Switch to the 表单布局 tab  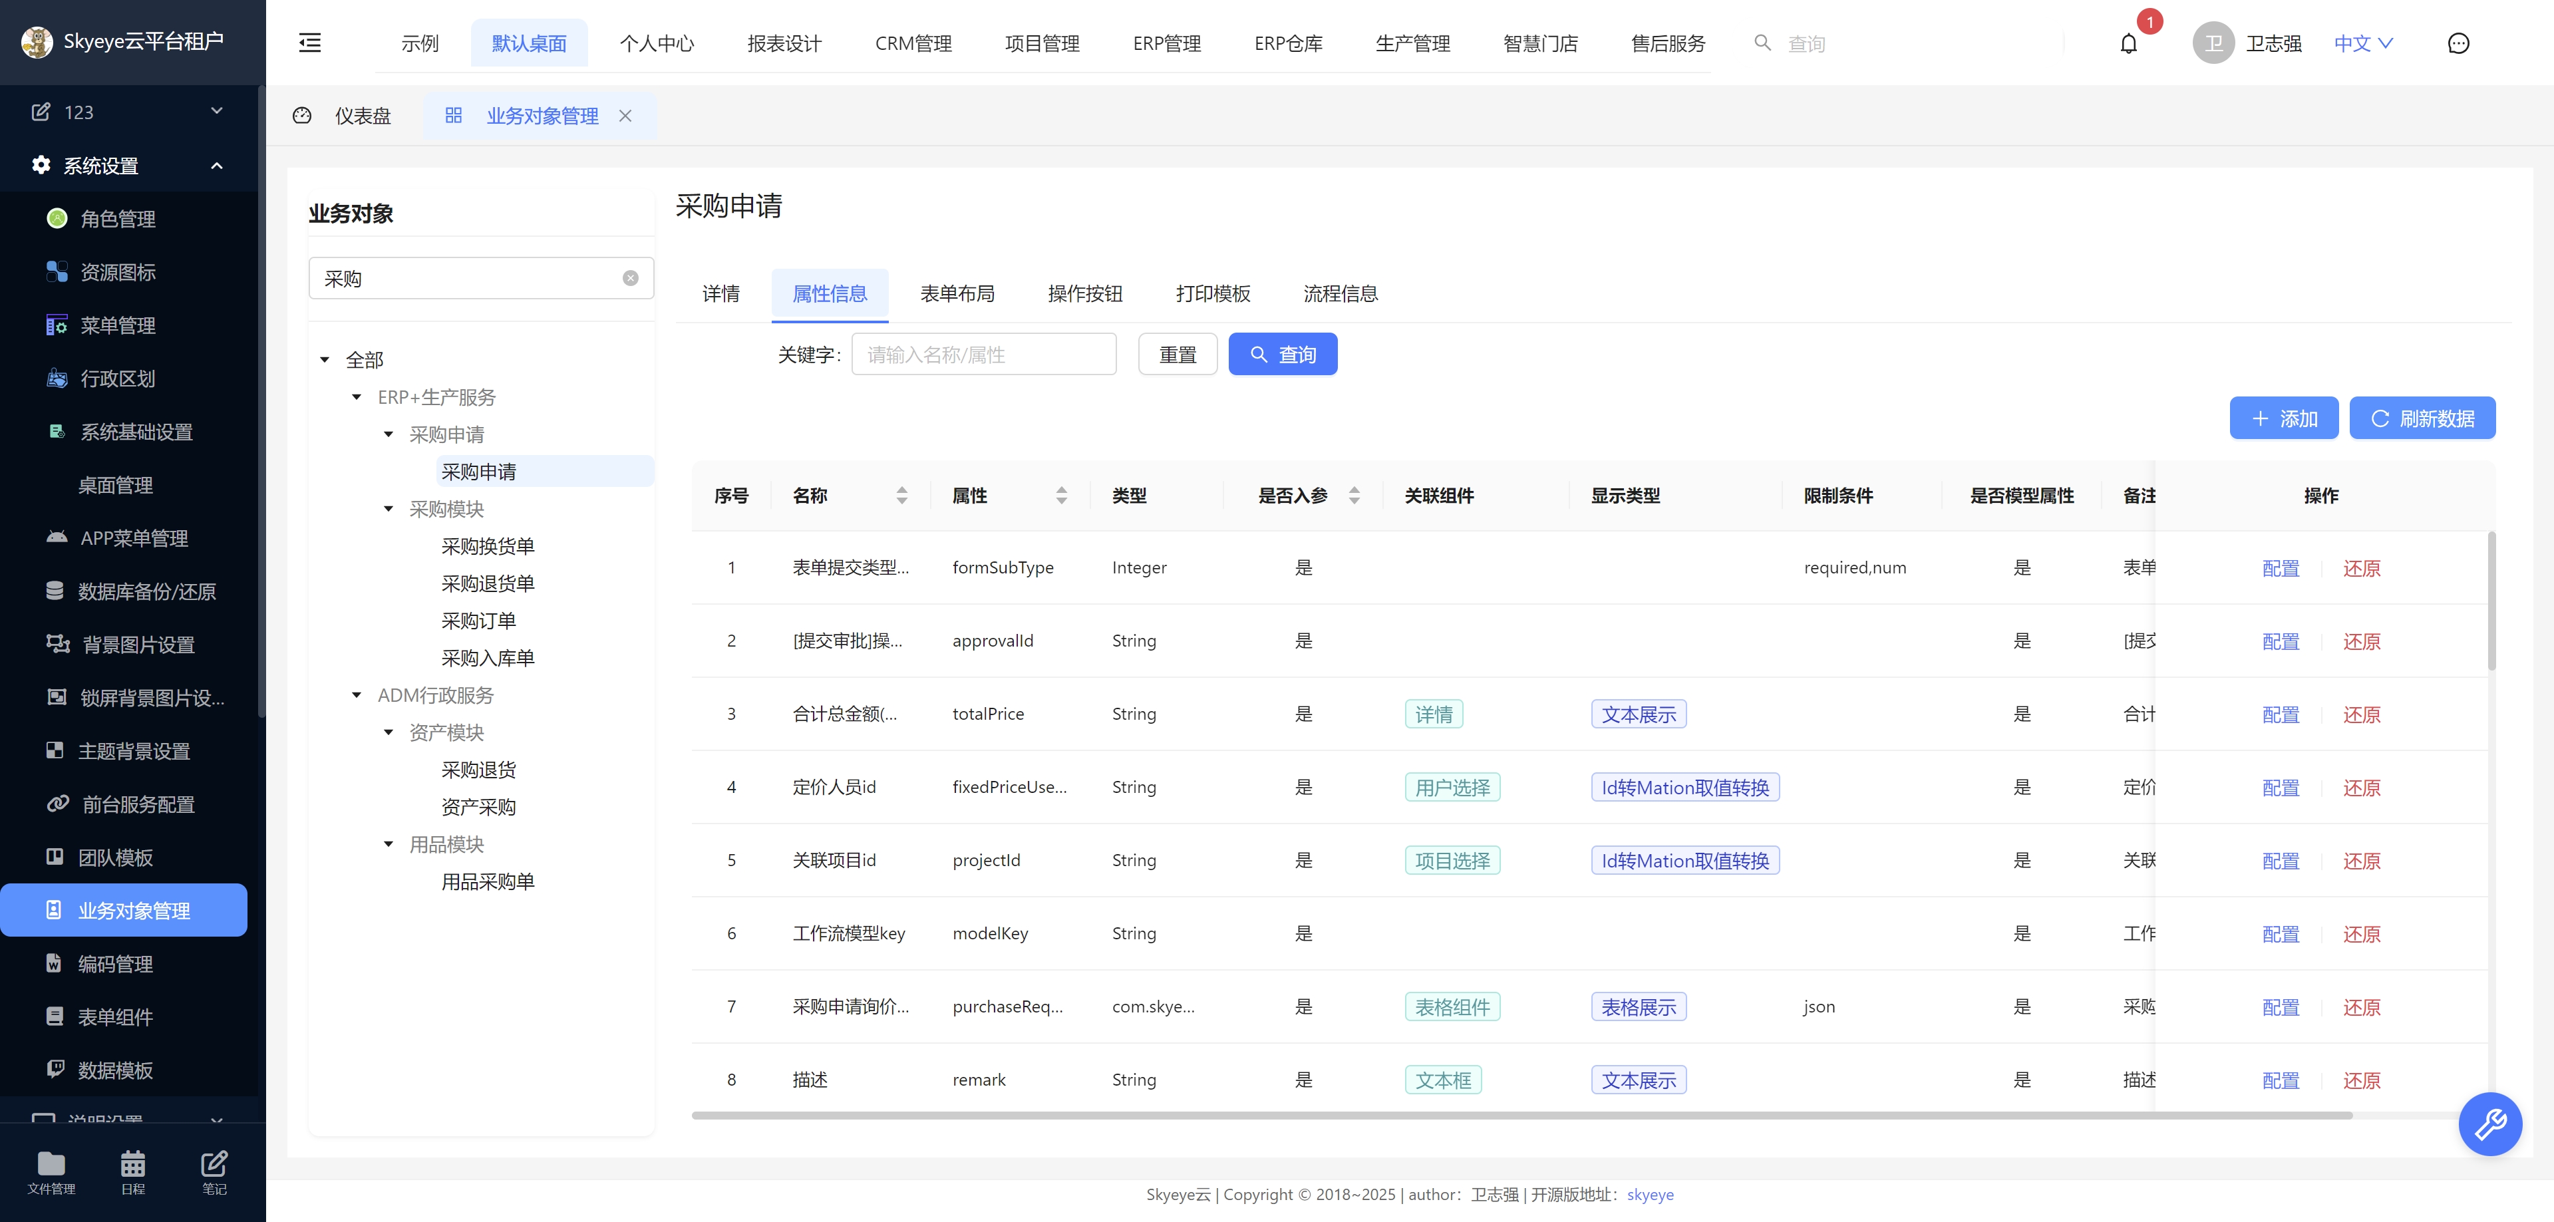(x=956, y=293)
